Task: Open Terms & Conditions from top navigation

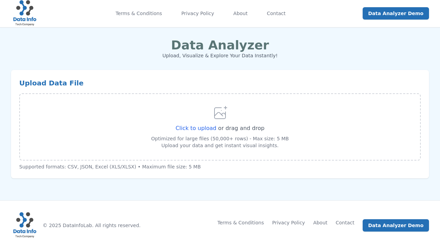Action: 139,13
